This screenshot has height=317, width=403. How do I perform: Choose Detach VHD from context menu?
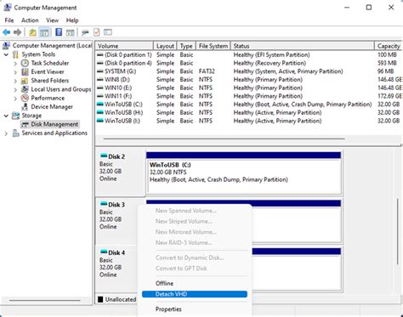click(x=195, y=294)
